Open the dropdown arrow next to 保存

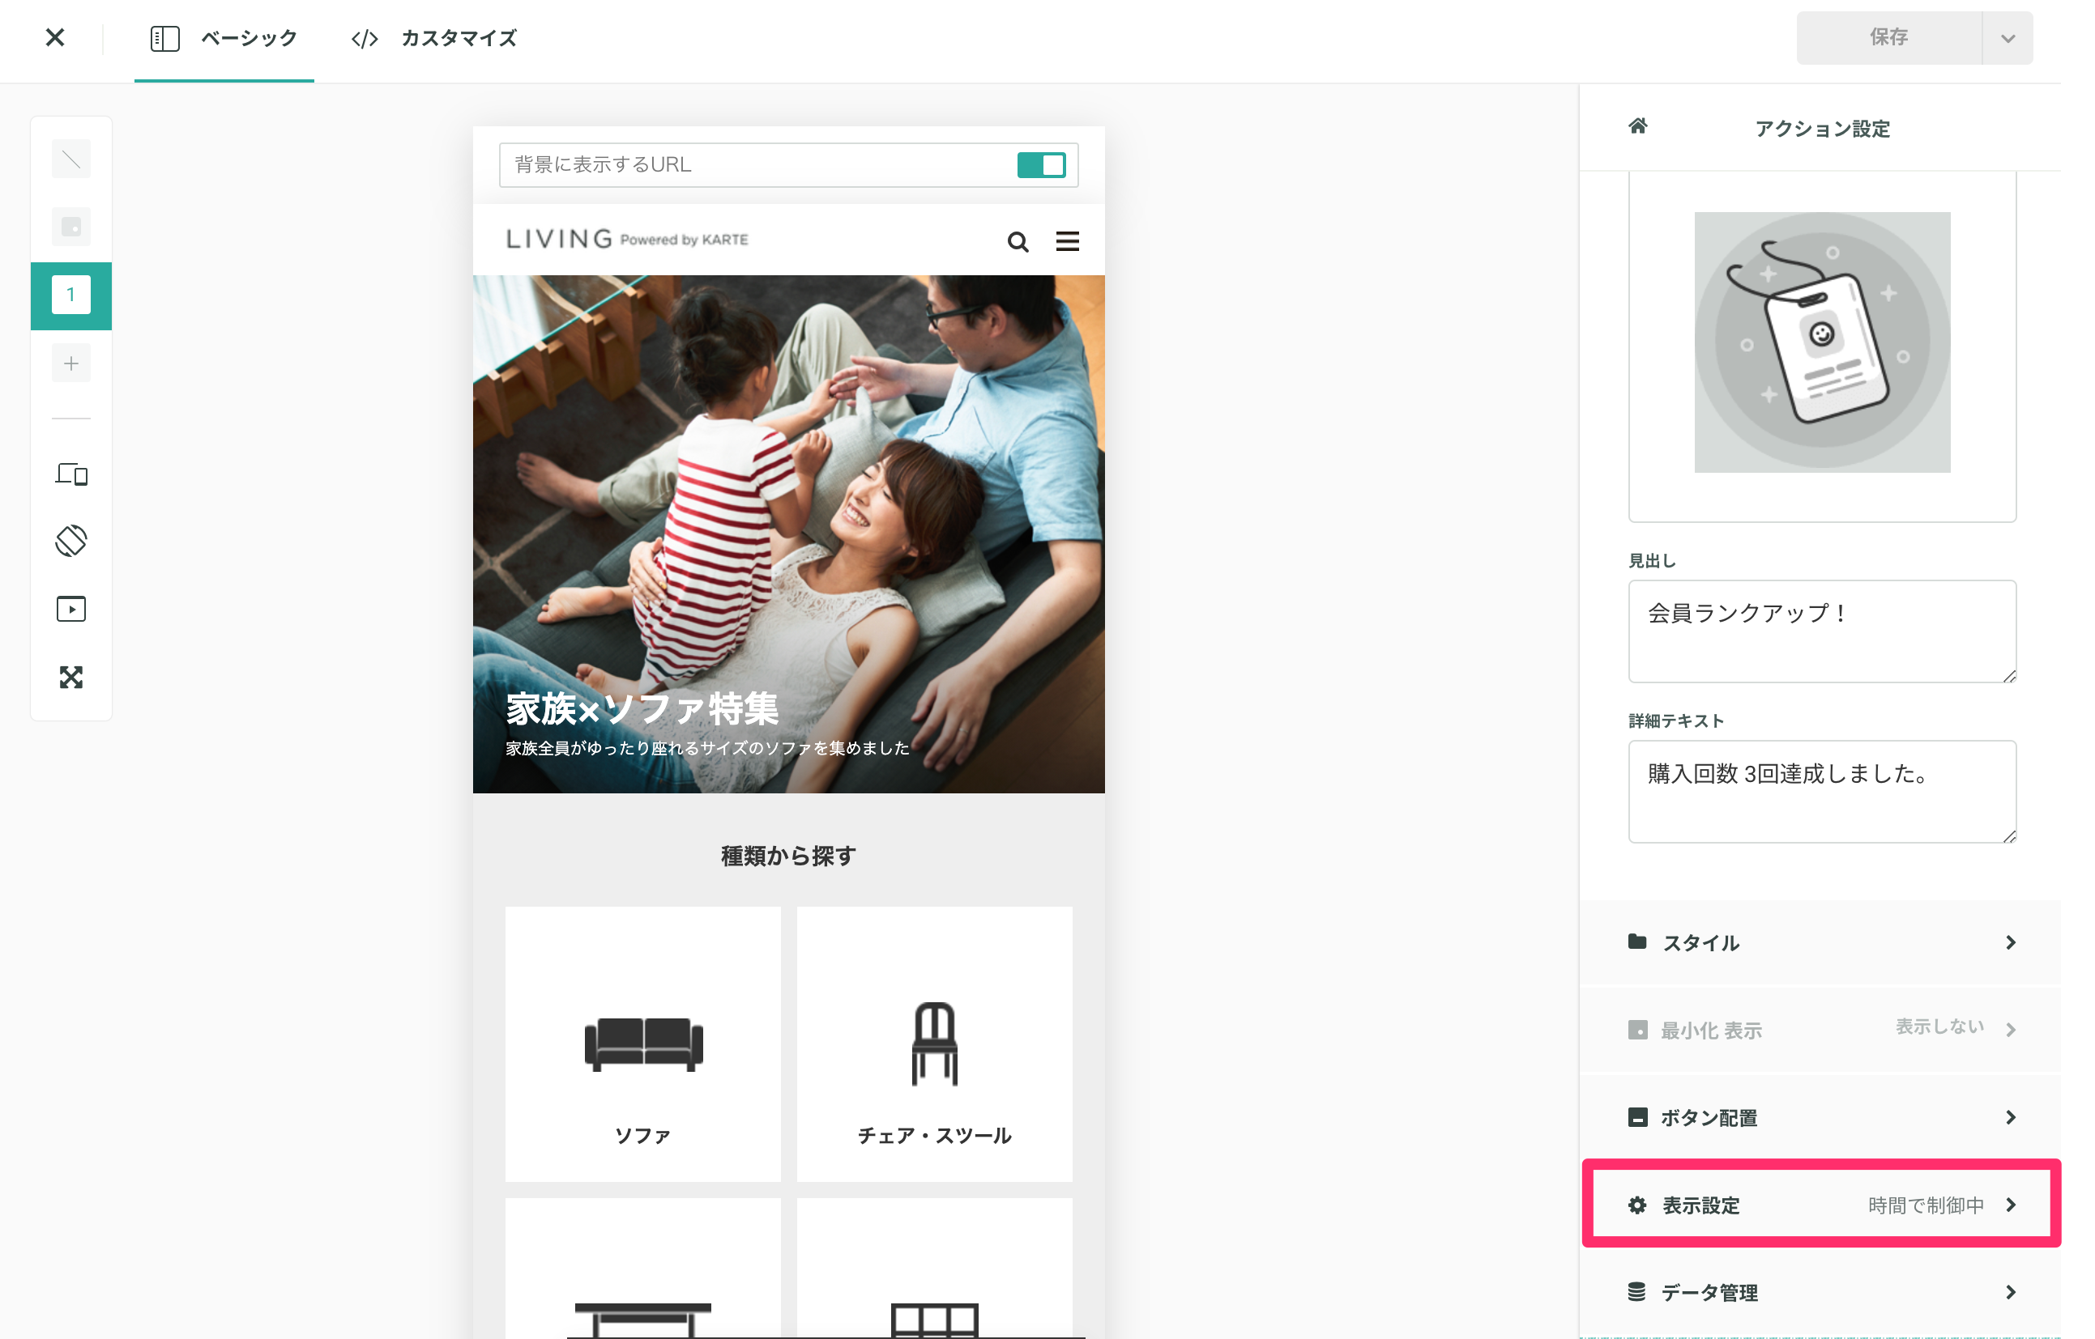(2008, 38)
